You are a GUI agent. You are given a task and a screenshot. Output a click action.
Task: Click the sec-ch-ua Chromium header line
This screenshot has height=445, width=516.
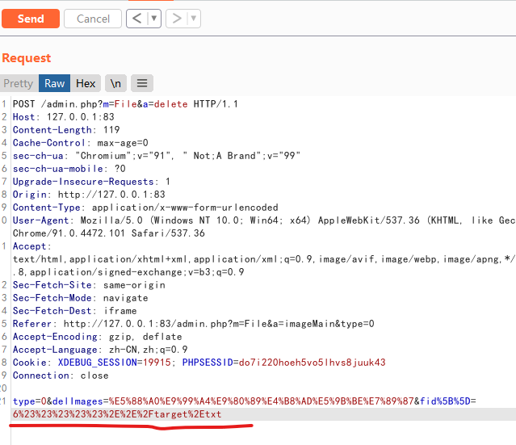[157, 156]
